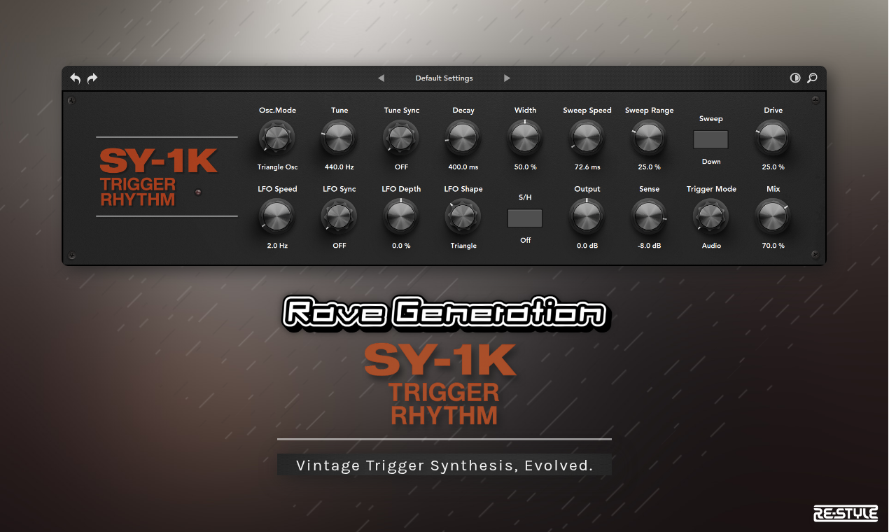Viewport: 889px width, 532px height.
Task: Enable Tune Sync
Action: (x=400, y=137)
